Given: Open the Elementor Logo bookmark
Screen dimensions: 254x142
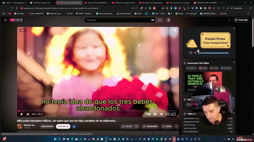Looking at the screenshot, I should [x=54, y=14].
